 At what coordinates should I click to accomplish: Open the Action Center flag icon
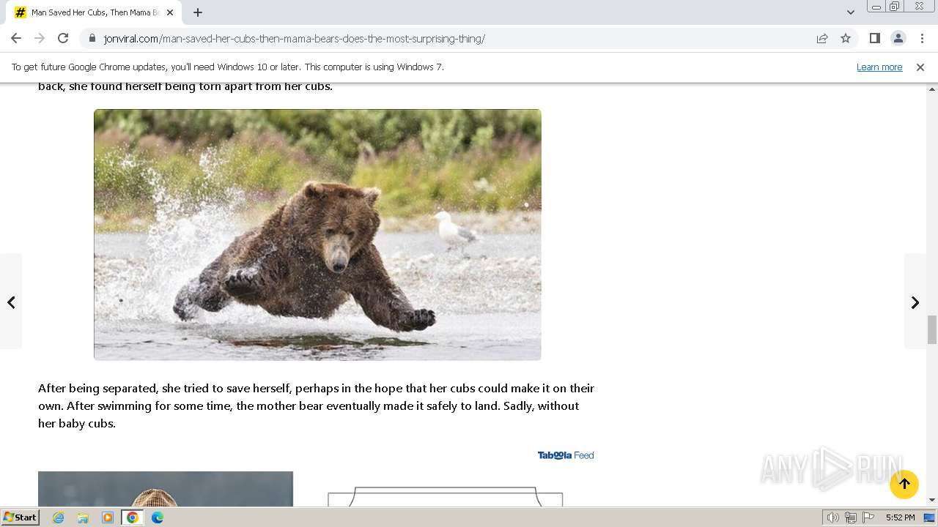[x=868, y=517]
